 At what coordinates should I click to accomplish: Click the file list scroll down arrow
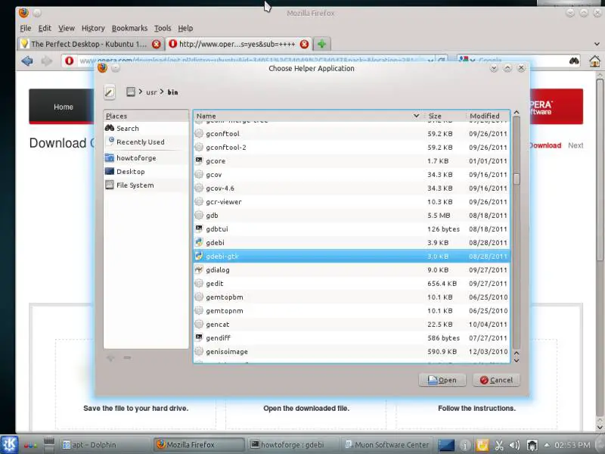[517, 360]
